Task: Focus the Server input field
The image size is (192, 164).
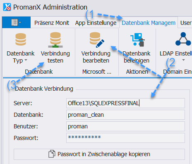Action: coord(125,103)
